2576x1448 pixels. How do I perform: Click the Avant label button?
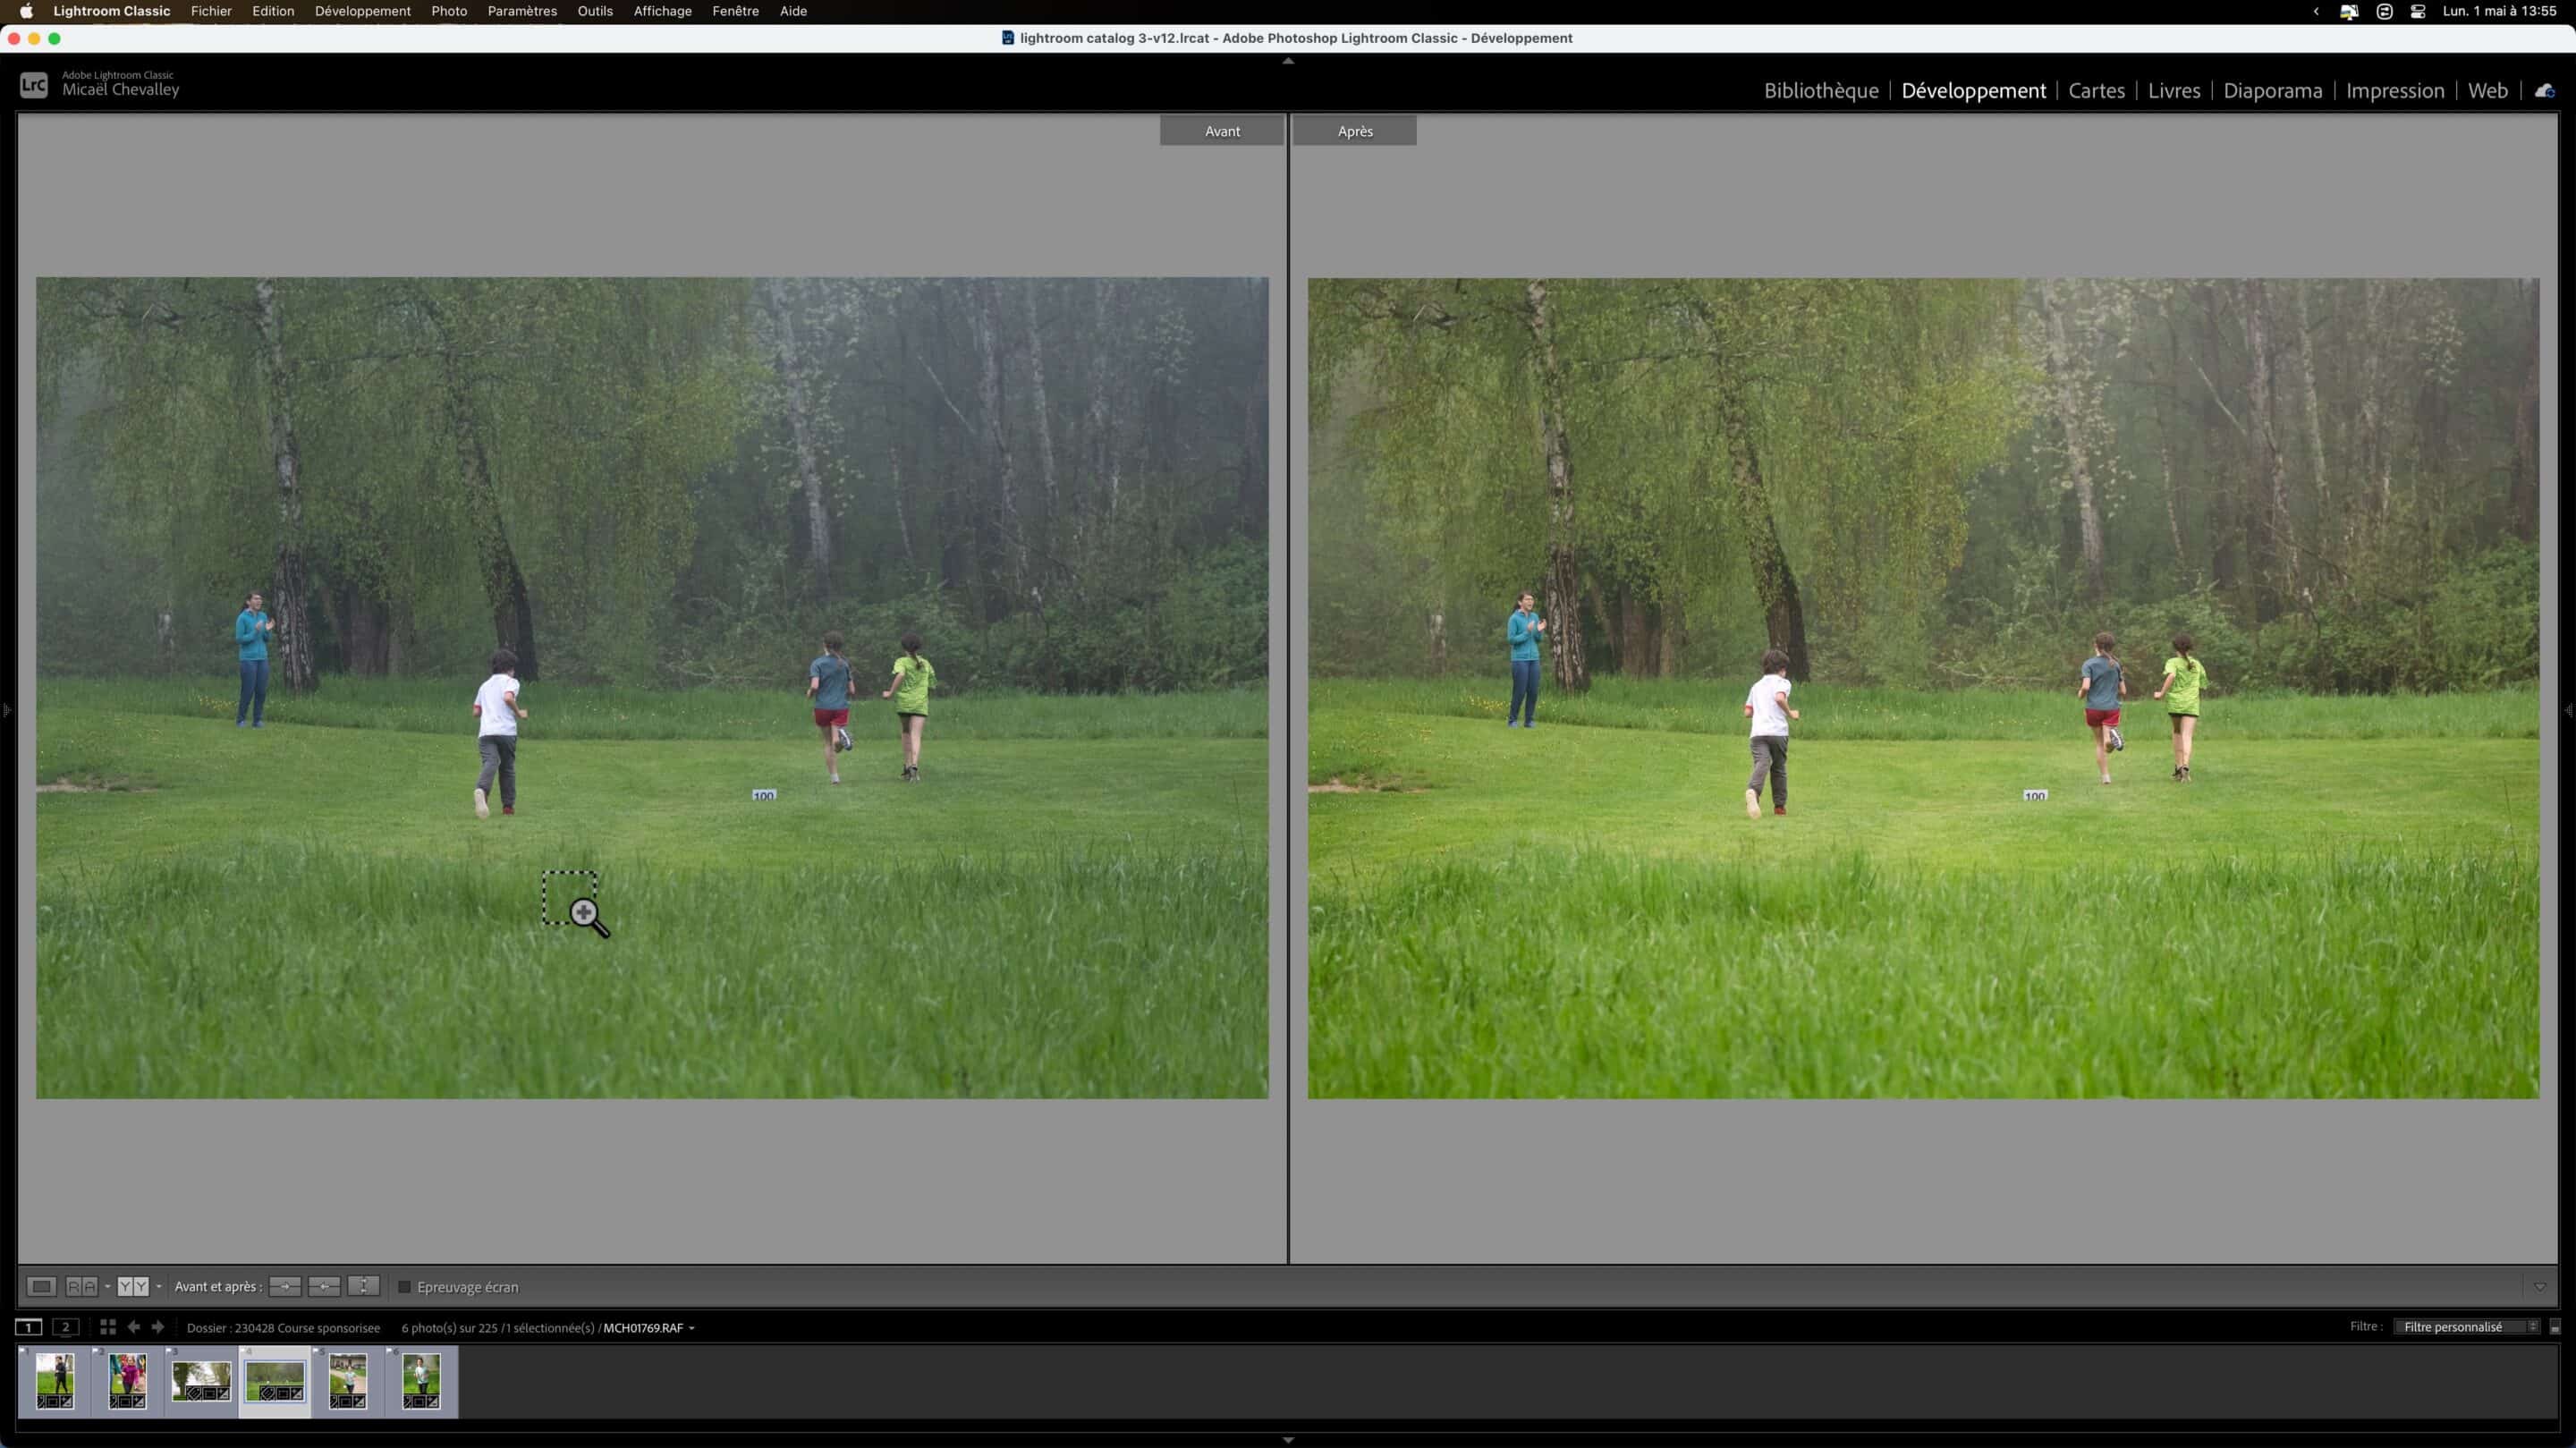pos(1222,131)
